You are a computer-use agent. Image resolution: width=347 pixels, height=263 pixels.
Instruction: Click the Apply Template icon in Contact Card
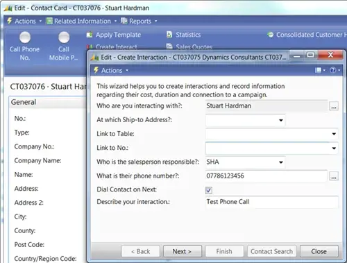point(90,35)
